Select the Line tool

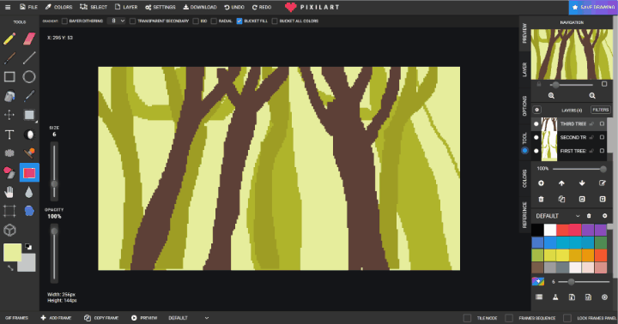click(x=29, y=58)
